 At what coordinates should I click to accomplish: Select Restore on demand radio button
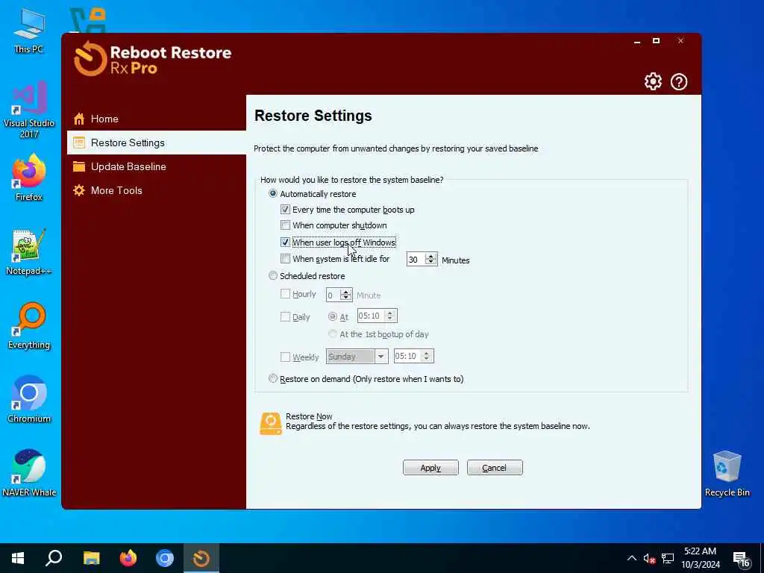273,378
